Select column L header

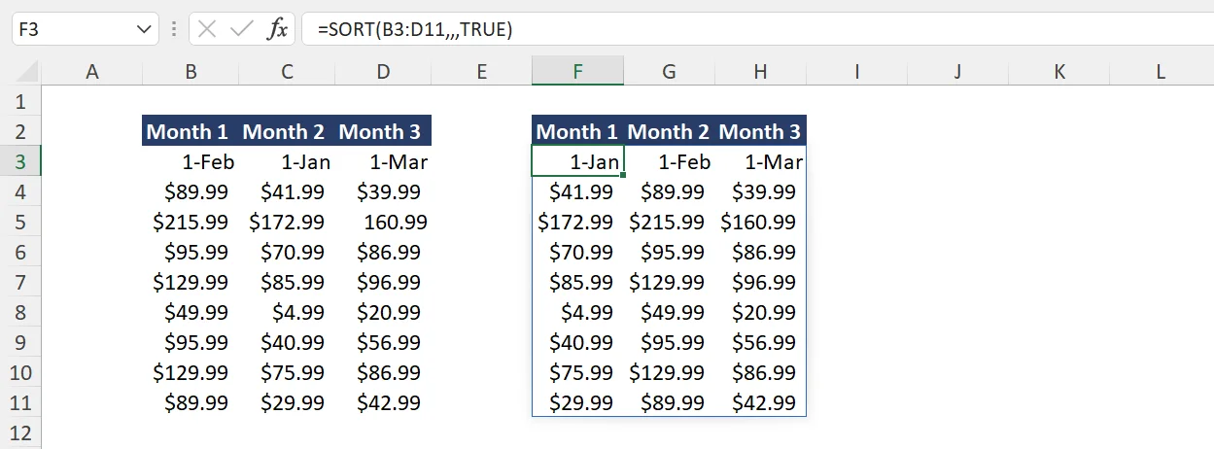point(1161,71)
